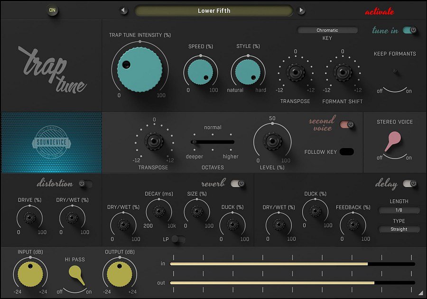This screenshot has height=299, width=427.
Task: Open the delay Length 1/8 dropdown
Action: pyautogui.click(x=399, y=210)
